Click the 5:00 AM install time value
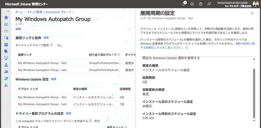Viewport: 261px width, 128px height. point(148,118)
